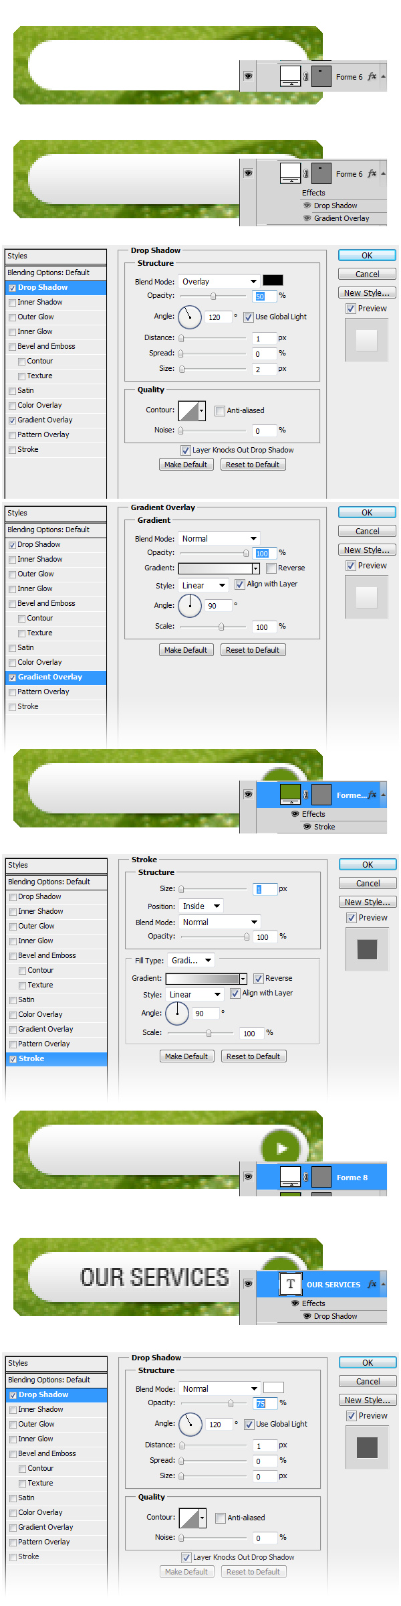Toggle Use Global Light in Overlay-blend Drop Shadow dialog
Screen dimensions: 401x1606
[x=249, y=317]
